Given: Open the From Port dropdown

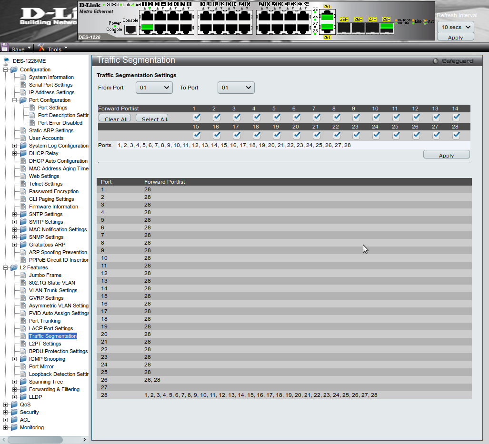Looking at the screenshot, I should (x=154, y=88).
